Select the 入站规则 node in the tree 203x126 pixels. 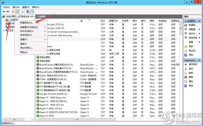(13, 20)
